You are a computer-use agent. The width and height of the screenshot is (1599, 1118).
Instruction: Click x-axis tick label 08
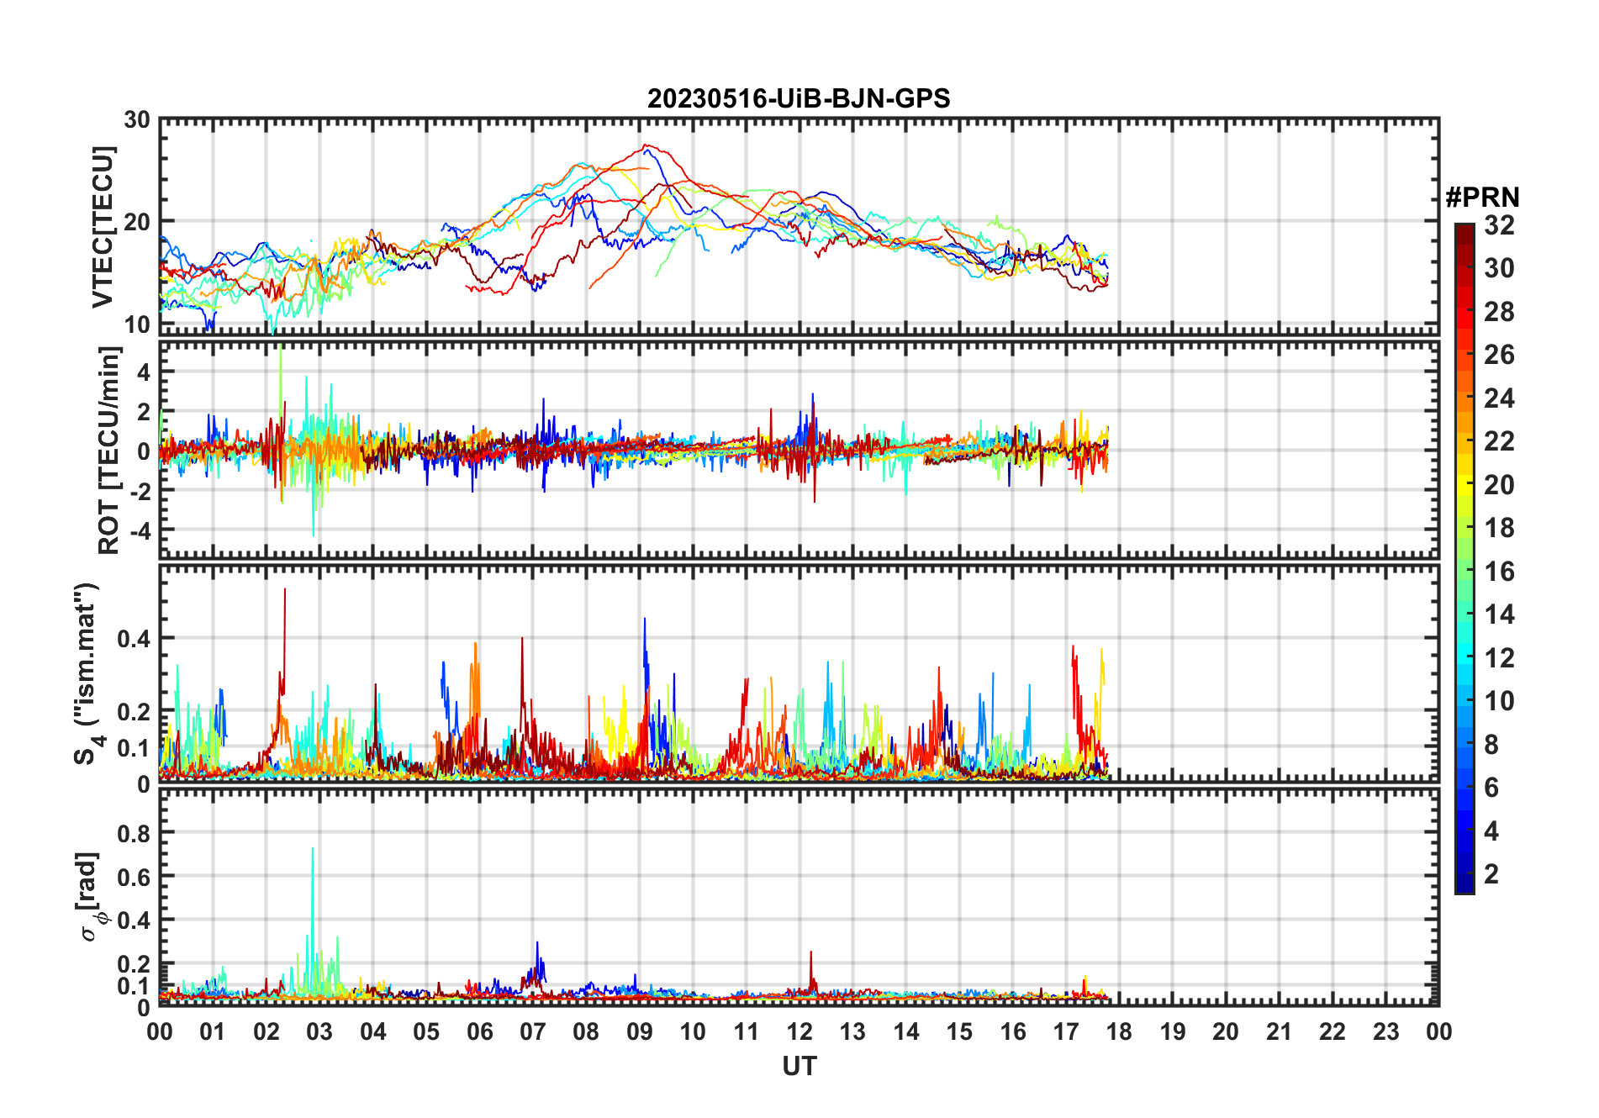point(586,1031)
